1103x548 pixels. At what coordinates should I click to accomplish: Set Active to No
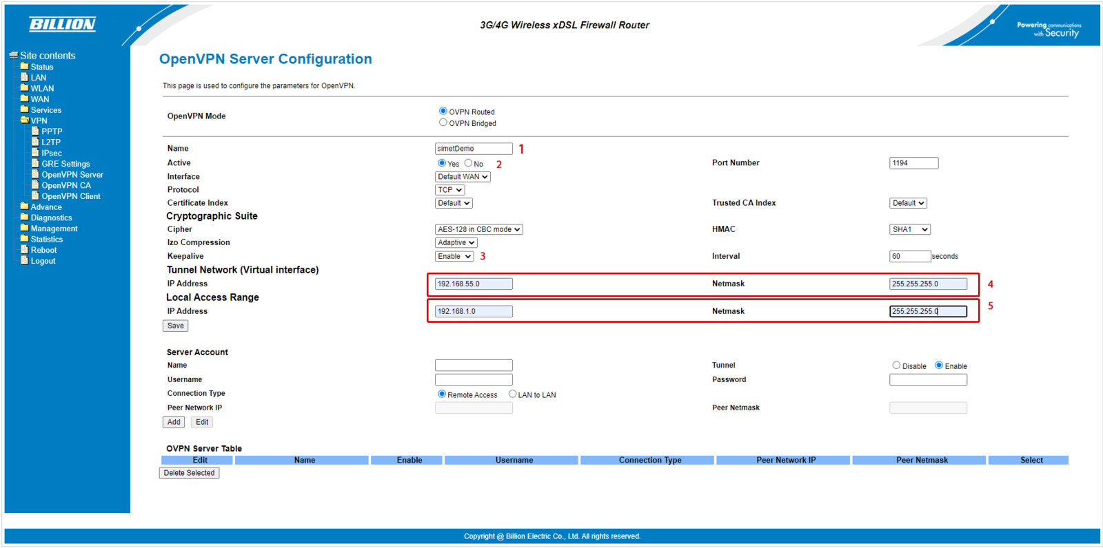[468, 163]
